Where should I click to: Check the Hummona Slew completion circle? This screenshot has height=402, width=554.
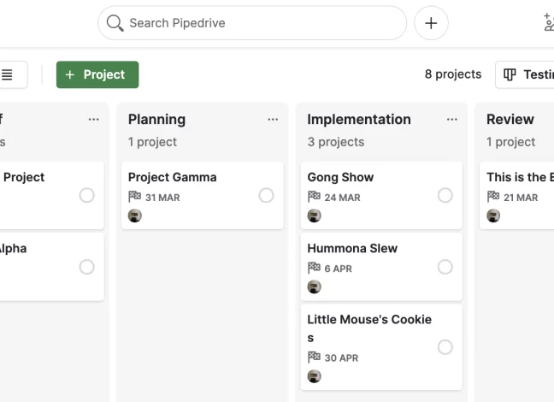445,267
